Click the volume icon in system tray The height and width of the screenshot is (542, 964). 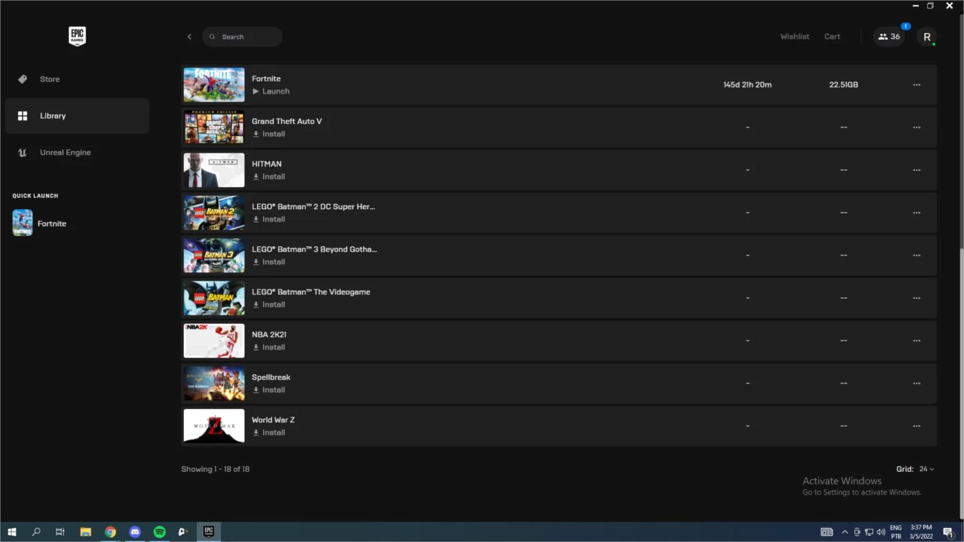click(880, 532)
